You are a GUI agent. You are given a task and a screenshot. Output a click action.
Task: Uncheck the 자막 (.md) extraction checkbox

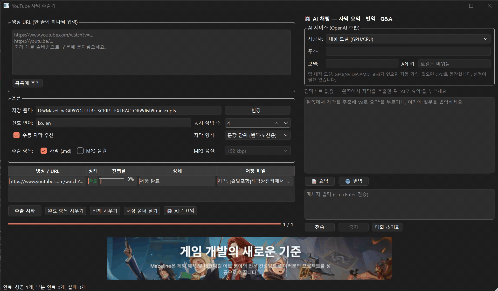(44, 151)
